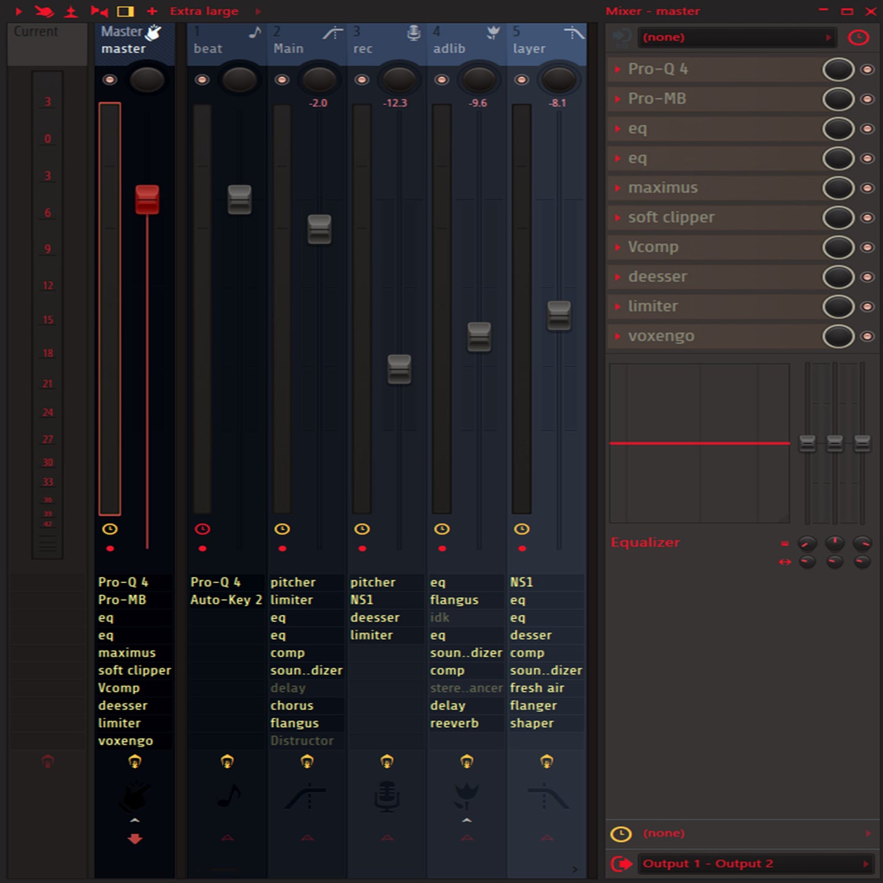Click effects enable icon under layer track

(547, 761)
